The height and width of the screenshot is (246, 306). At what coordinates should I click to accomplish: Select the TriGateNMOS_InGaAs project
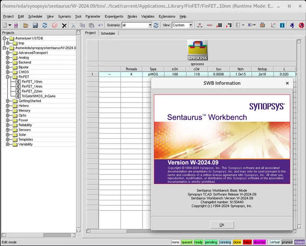[39, 96]
